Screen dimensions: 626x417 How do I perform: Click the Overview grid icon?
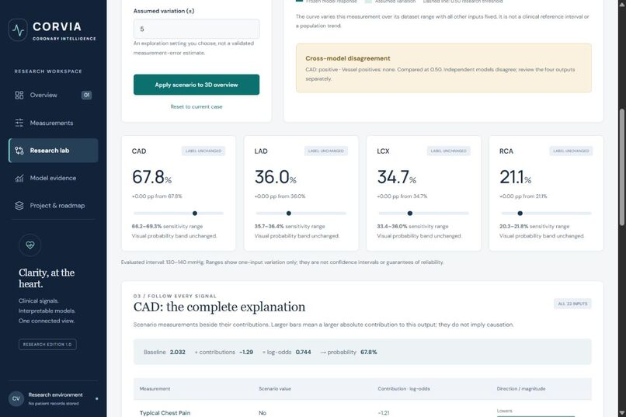[19, 95]
